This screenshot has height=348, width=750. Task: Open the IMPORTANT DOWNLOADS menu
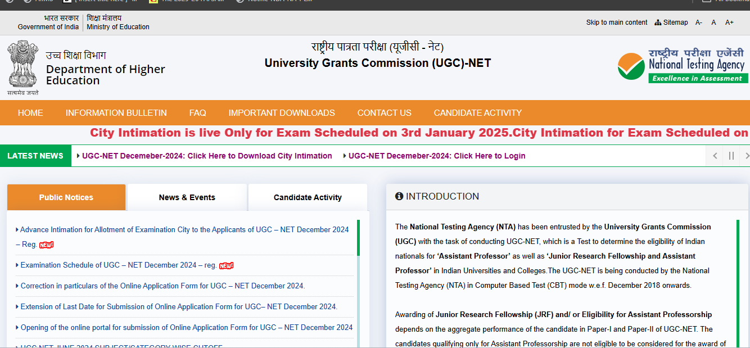282,112
